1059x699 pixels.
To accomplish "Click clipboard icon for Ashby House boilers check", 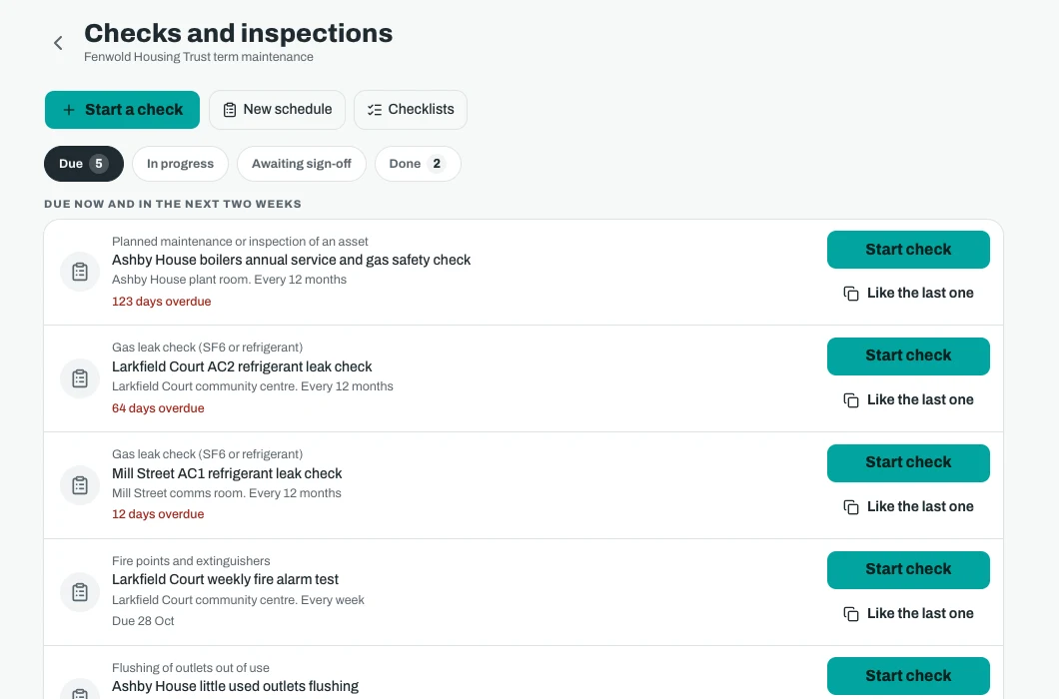I will click(80, 272).
